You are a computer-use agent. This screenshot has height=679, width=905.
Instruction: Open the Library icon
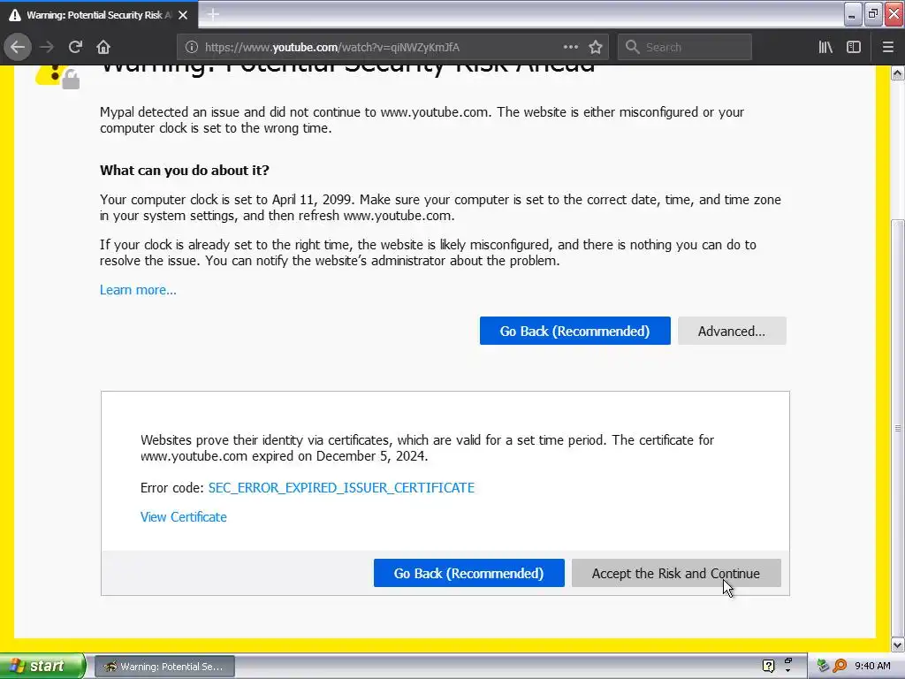pos(825,47)
